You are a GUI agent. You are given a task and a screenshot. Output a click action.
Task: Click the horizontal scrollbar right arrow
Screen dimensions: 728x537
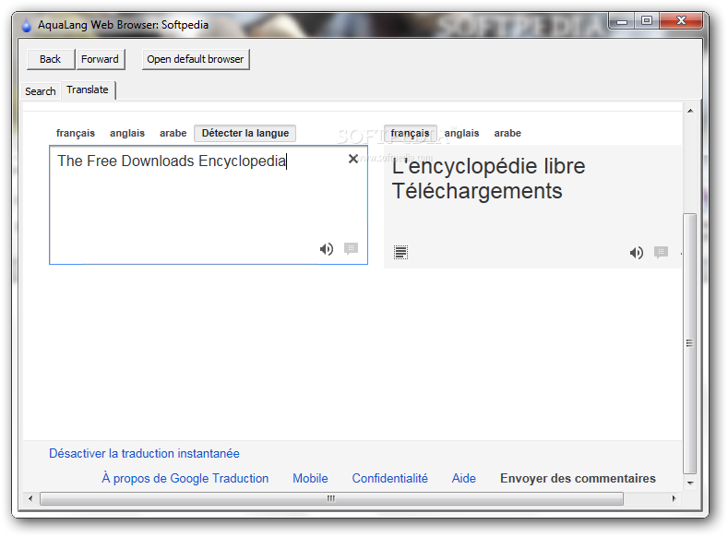tap(674, 498)
